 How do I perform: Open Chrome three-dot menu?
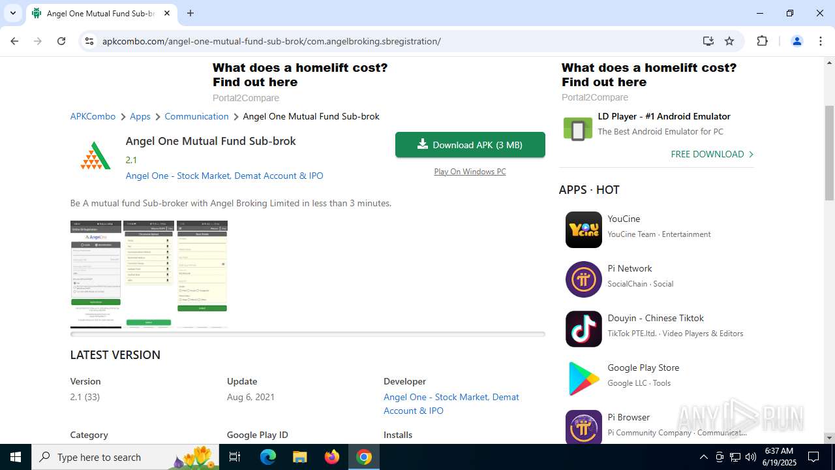tap(821, 41)
